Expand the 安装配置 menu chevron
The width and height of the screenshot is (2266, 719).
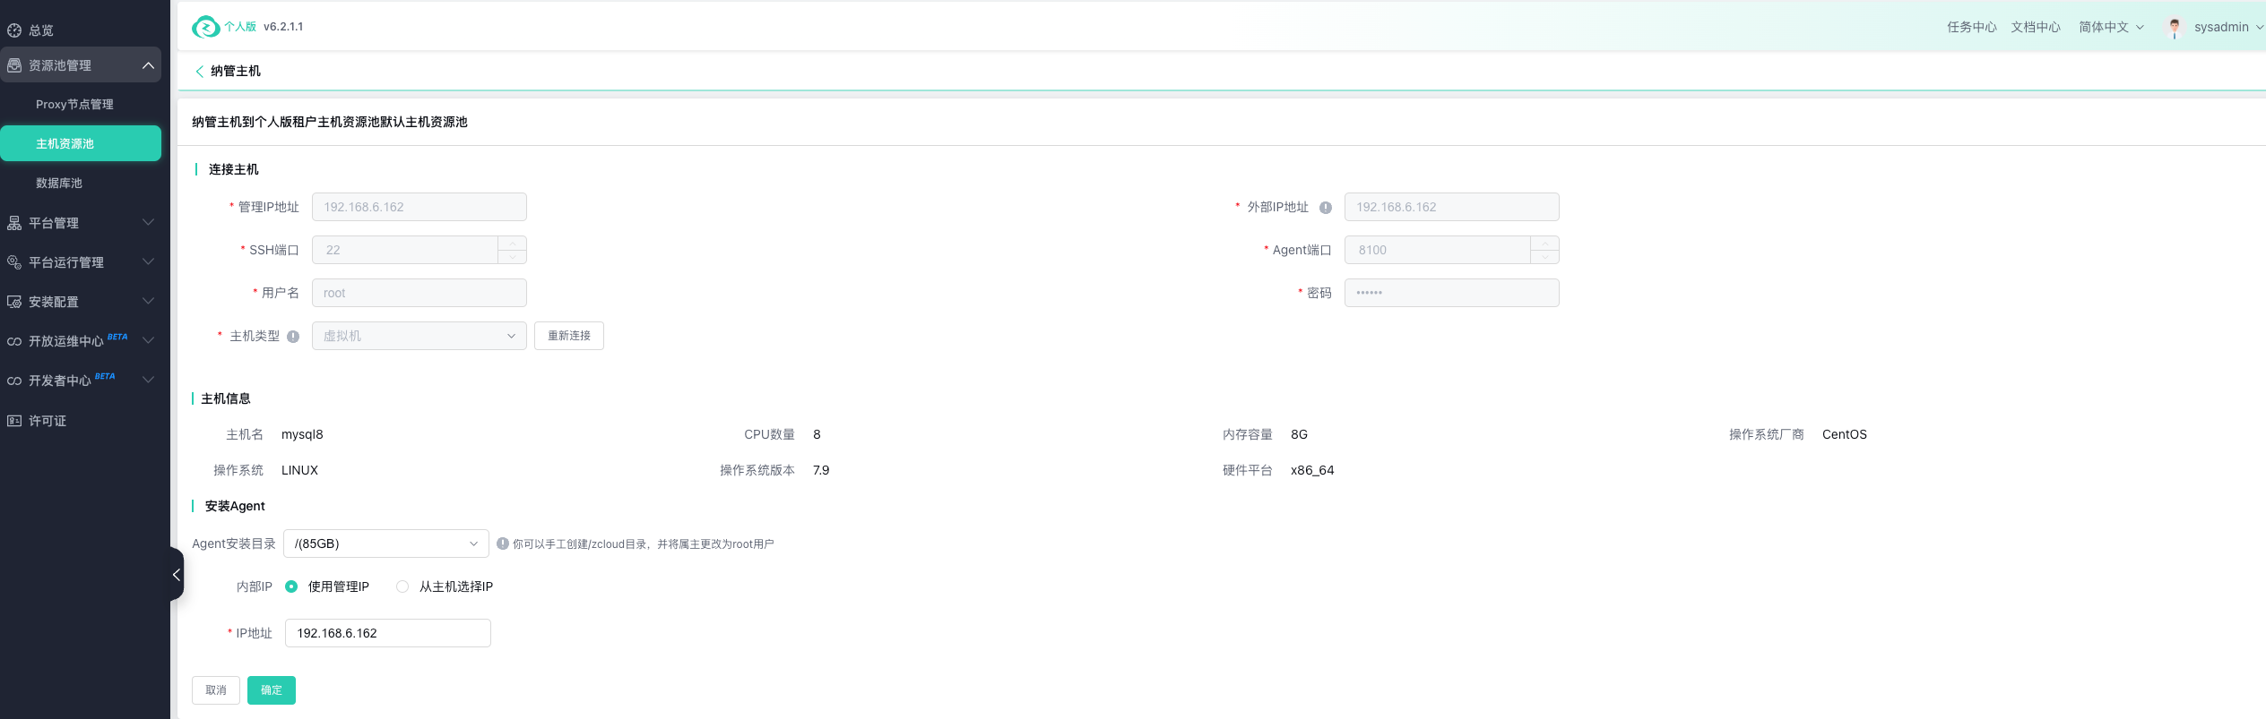[x=149, y=301]
